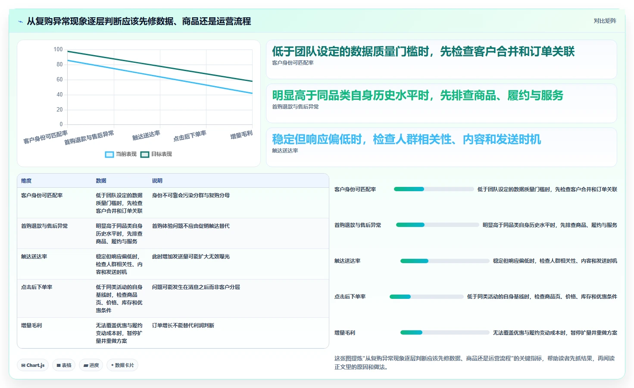
Task: Click chart axis label 点击后下单率
Action: [x=190, y=136]
